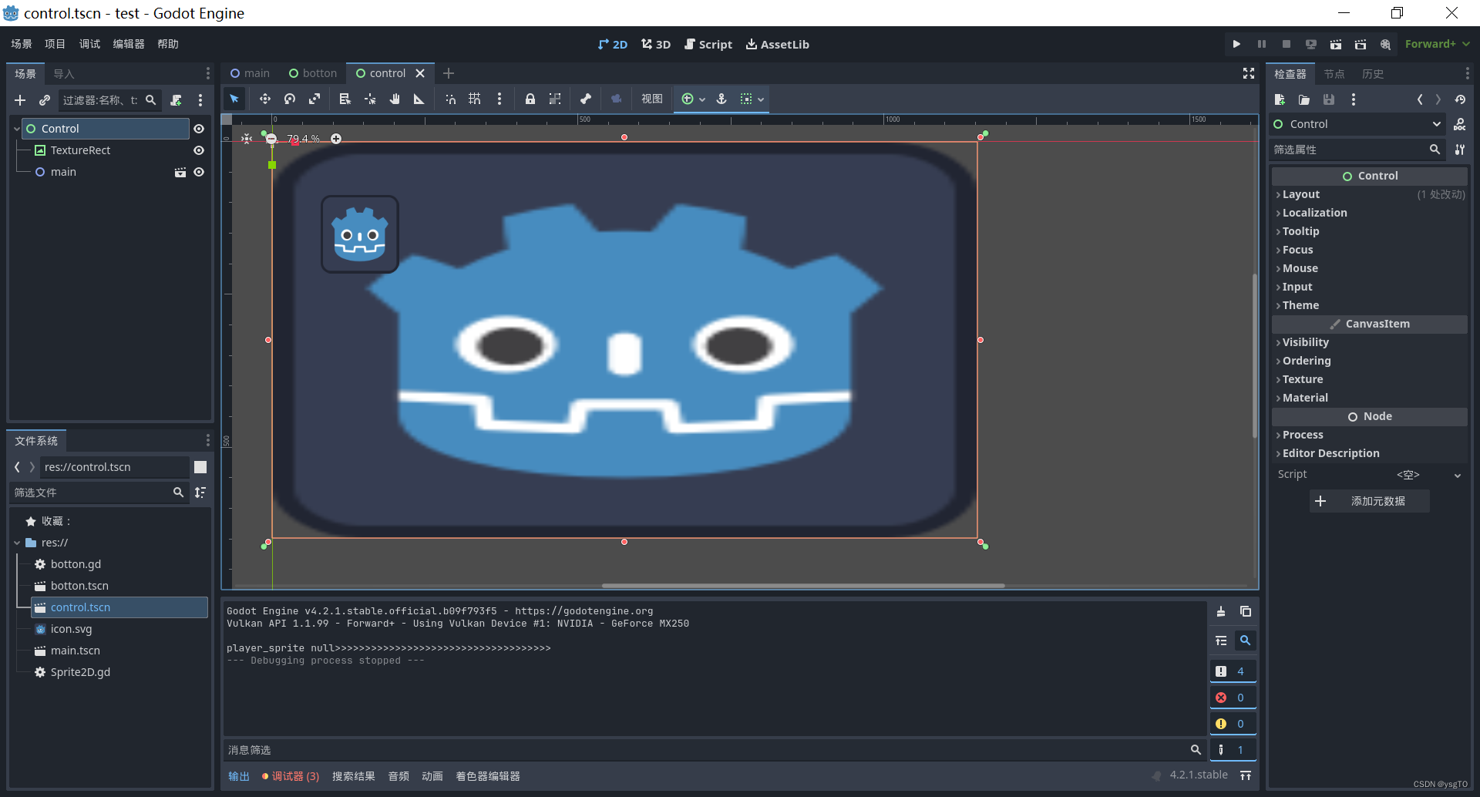Switch to the main scene tab
The width and height of the screenshot is (1480, 797).
[250, 73]
